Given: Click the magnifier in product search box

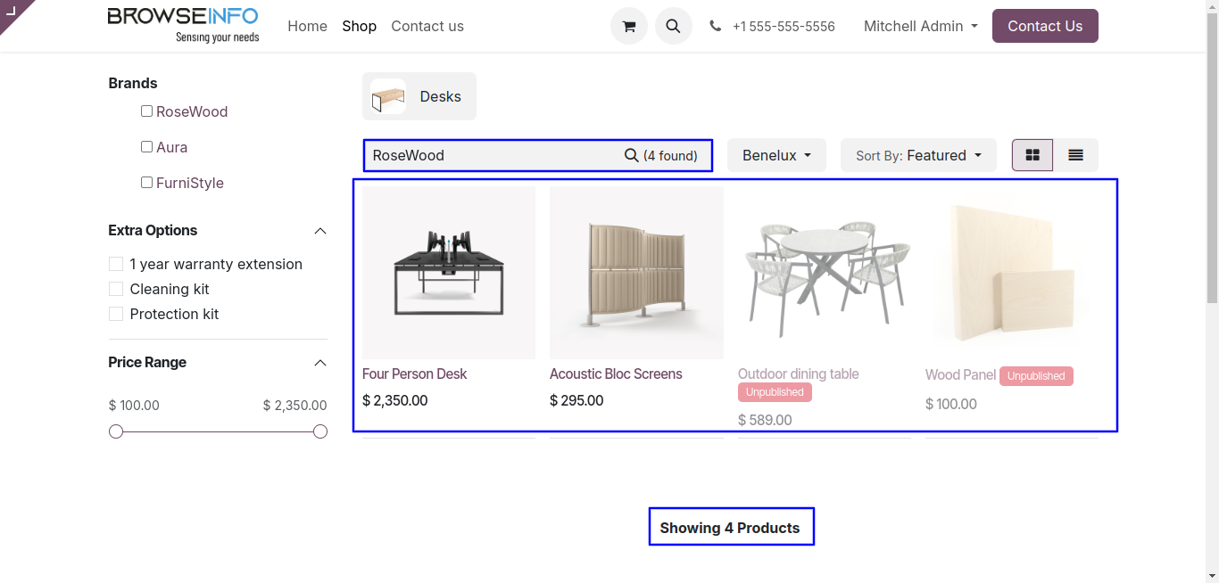Looking at the screenshot, I should (x=631, y=155).
